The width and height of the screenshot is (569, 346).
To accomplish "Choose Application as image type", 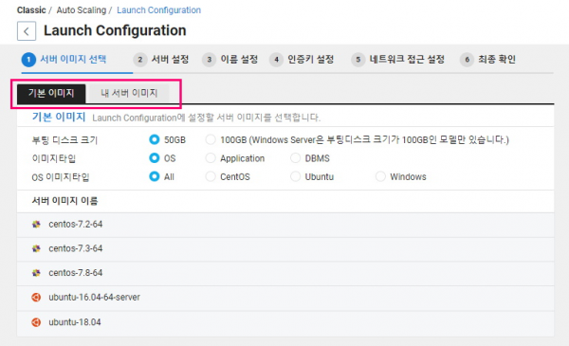I will pyautogui.click(x=211, y=158).
